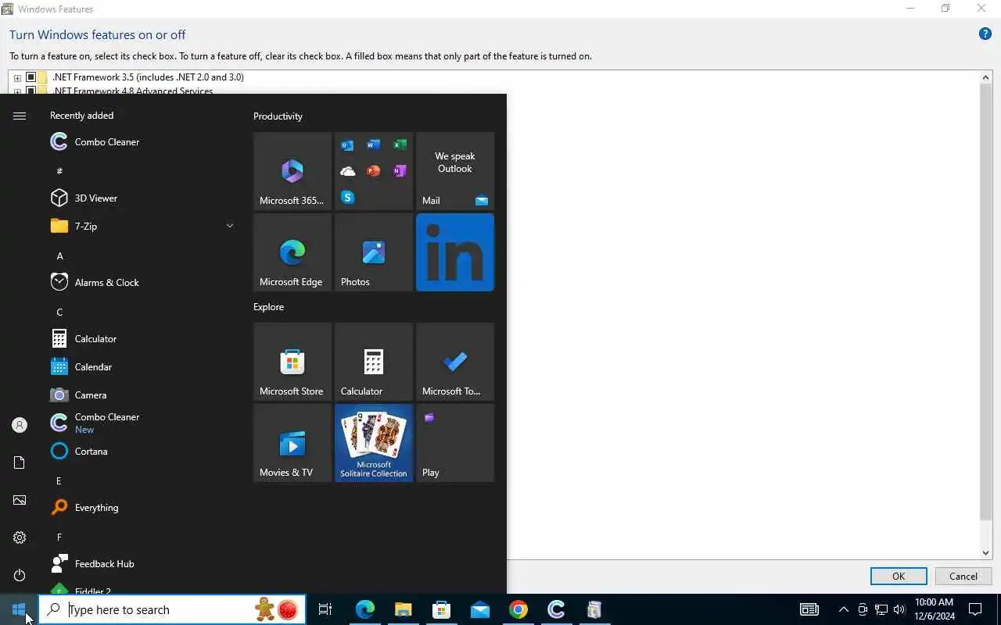Image resolution: width=1001 pixels, height=625 pixels.
Task: Open Windows Features help icon
Action: click(x=985, y=34)
